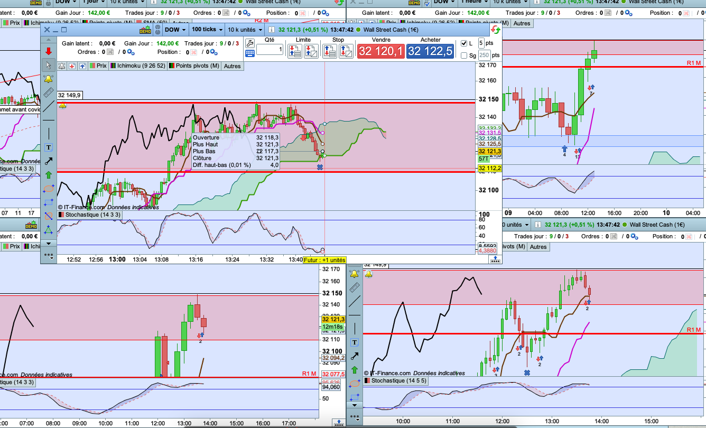
Task: Expand more tools arrow in bottom-right window sidebar
Action: click(x=354, y=405)
